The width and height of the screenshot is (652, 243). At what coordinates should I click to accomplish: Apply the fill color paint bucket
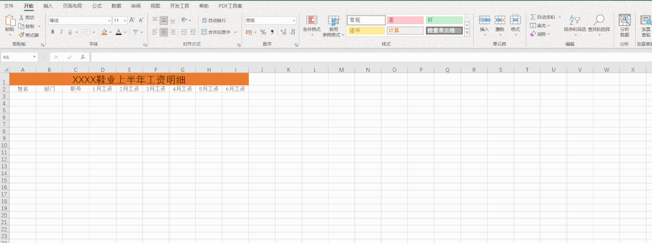pyautogui.click(x=104, y=32)
